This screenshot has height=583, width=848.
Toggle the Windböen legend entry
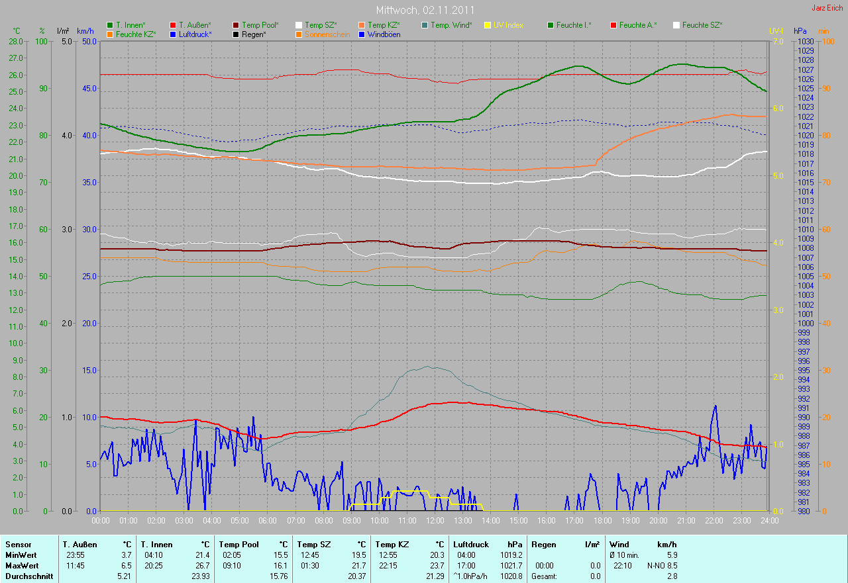(x=383, y=34)
